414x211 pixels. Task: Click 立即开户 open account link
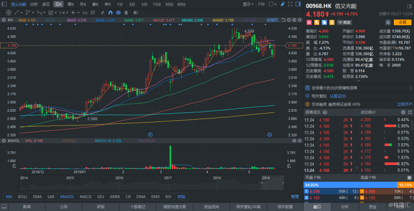(x=404, y=104)
